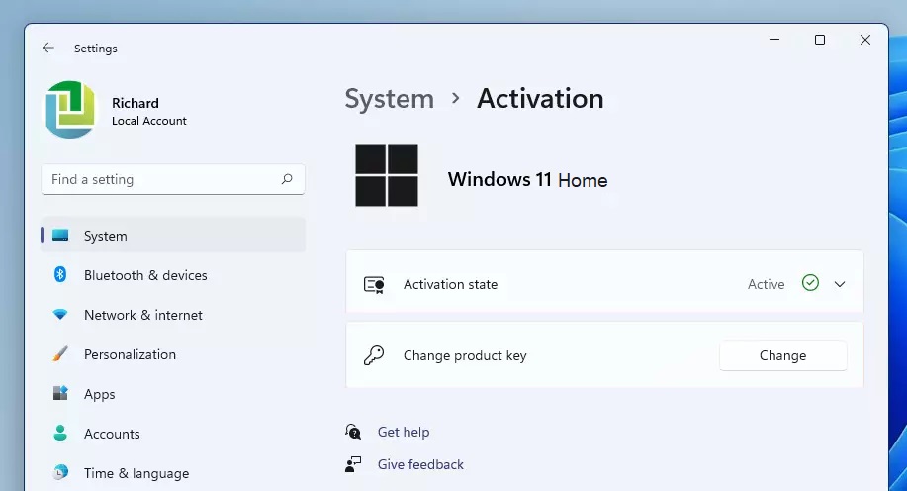The image size is (907, 491).
Task: Open Time & language settings
Action: pos(173,473)
